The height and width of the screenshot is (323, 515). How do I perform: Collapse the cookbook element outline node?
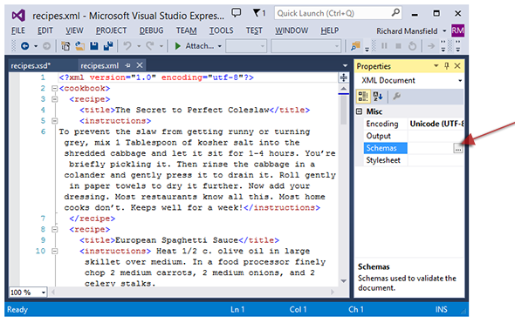click(x=54, y=89)
